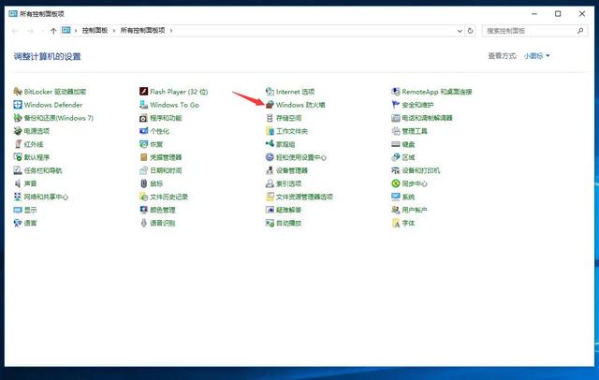The image size is (599, 380).
Task: Open 日期和时间 settings
Action: [160, 170]
